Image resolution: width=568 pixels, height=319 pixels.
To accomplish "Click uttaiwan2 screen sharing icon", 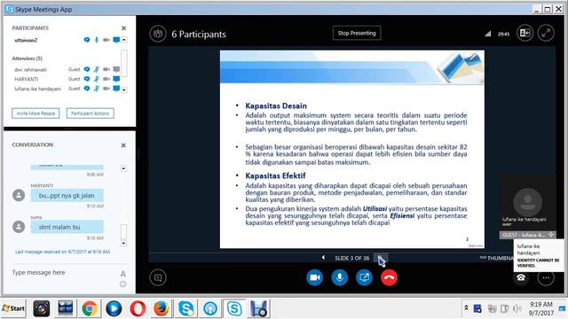I will pyautogui.click(x=116, y=40).
